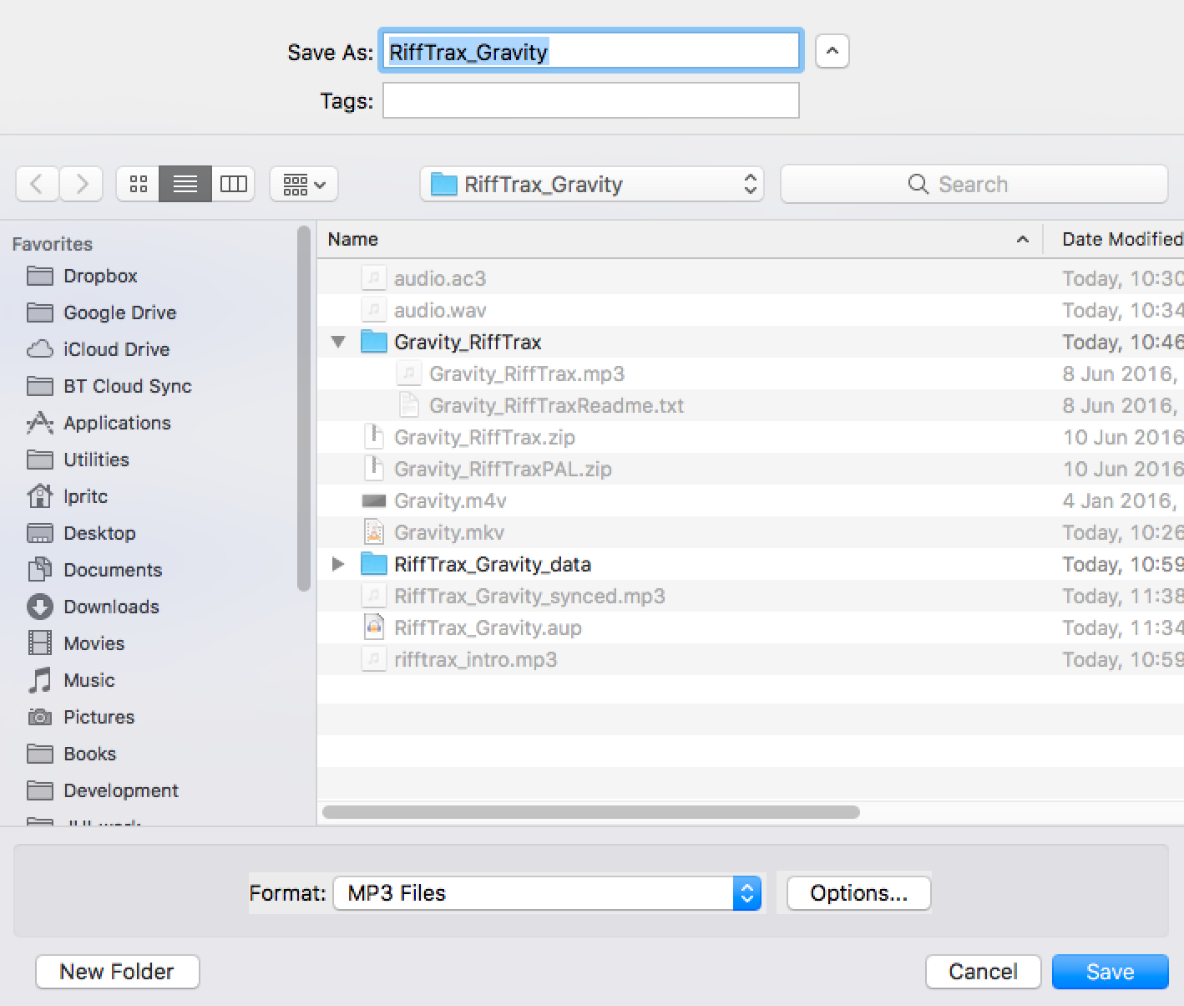Open iCloud Drive in sidebar
This screenshot has height=1006, width=1184.
click(98, 349)
